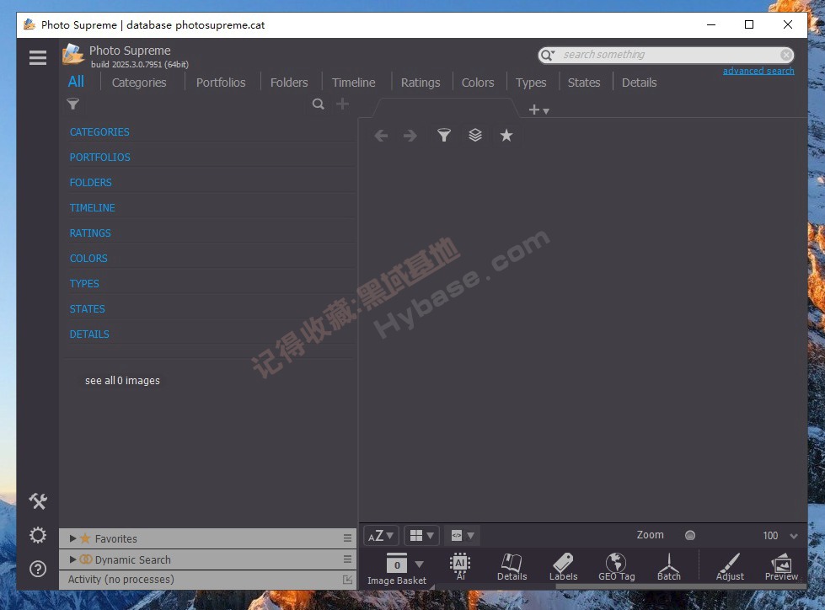Open the thumbnail info display dropdown
Image resolution: width=825 pixels, height=610 pixels.
click(463, 536)
